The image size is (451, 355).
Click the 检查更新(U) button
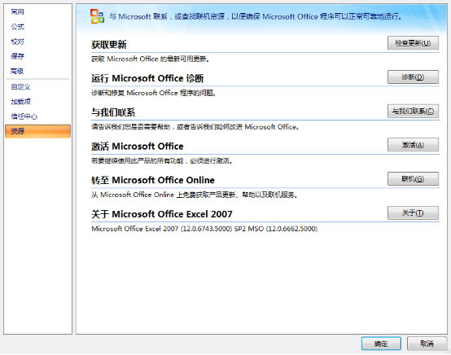click(x=413, y=43)
